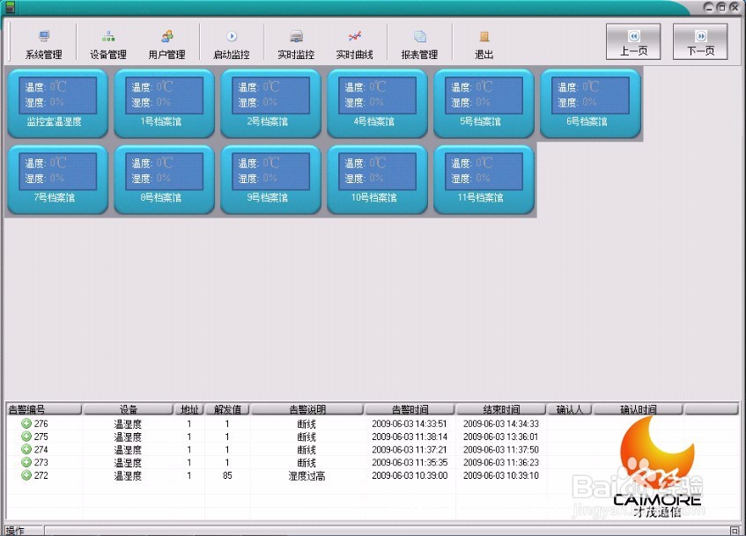The image size is (746, 536).
Task: Click the status bar corner grip icon
Action: click(735, 530)
